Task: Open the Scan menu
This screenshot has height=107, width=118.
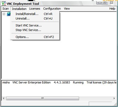Action: click(6, 9)
